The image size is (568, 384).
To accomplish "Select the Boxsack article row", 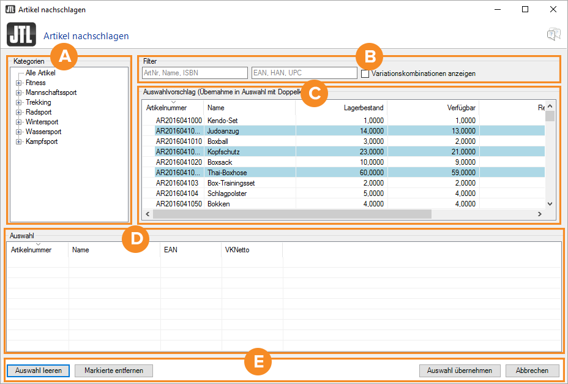I will (219, 162).
